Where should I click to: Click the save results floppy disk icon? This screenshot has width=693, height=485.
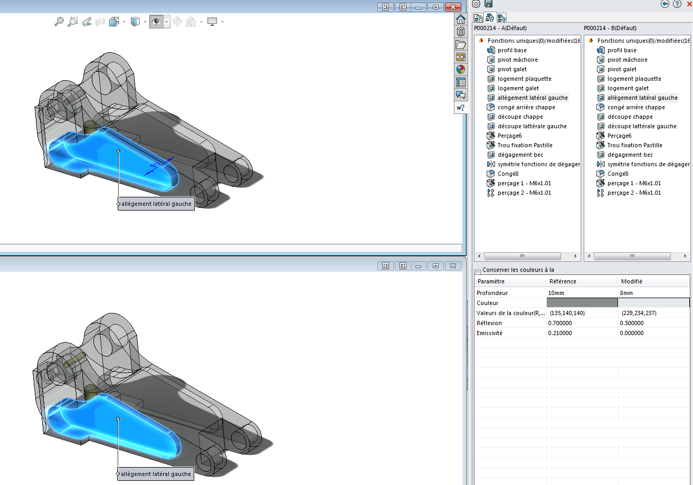pyautogui.click(x=489, y=4)
